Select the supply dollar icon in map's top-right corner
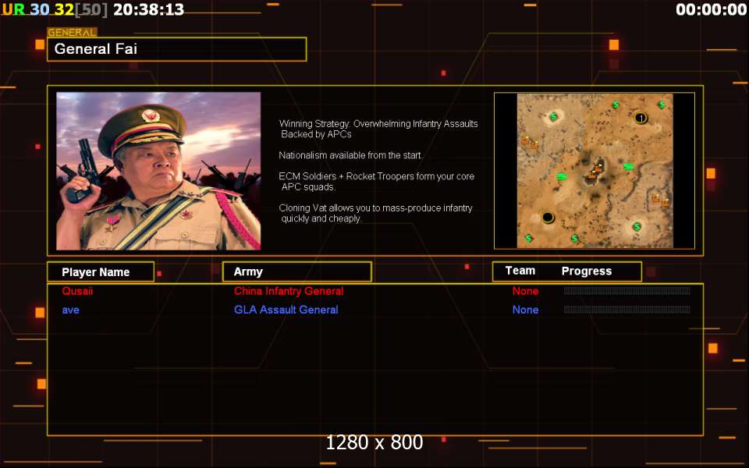This screenshot has width=749, height=468. [x=661, y=105]
